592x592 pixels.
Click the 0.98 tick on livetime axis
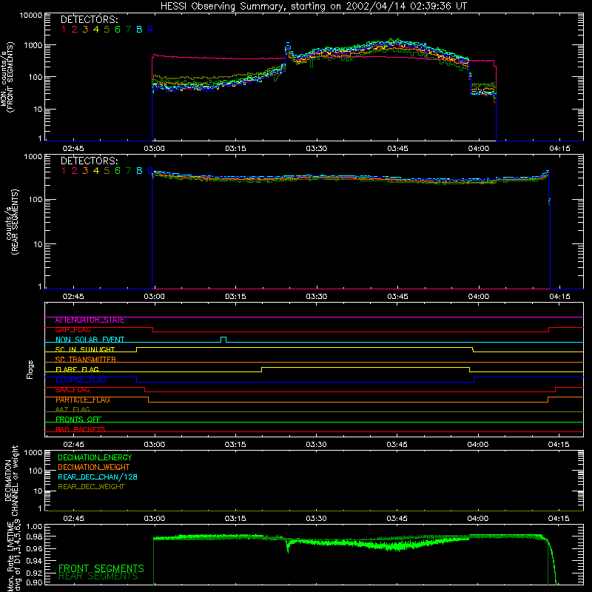[x=34, y=537]
